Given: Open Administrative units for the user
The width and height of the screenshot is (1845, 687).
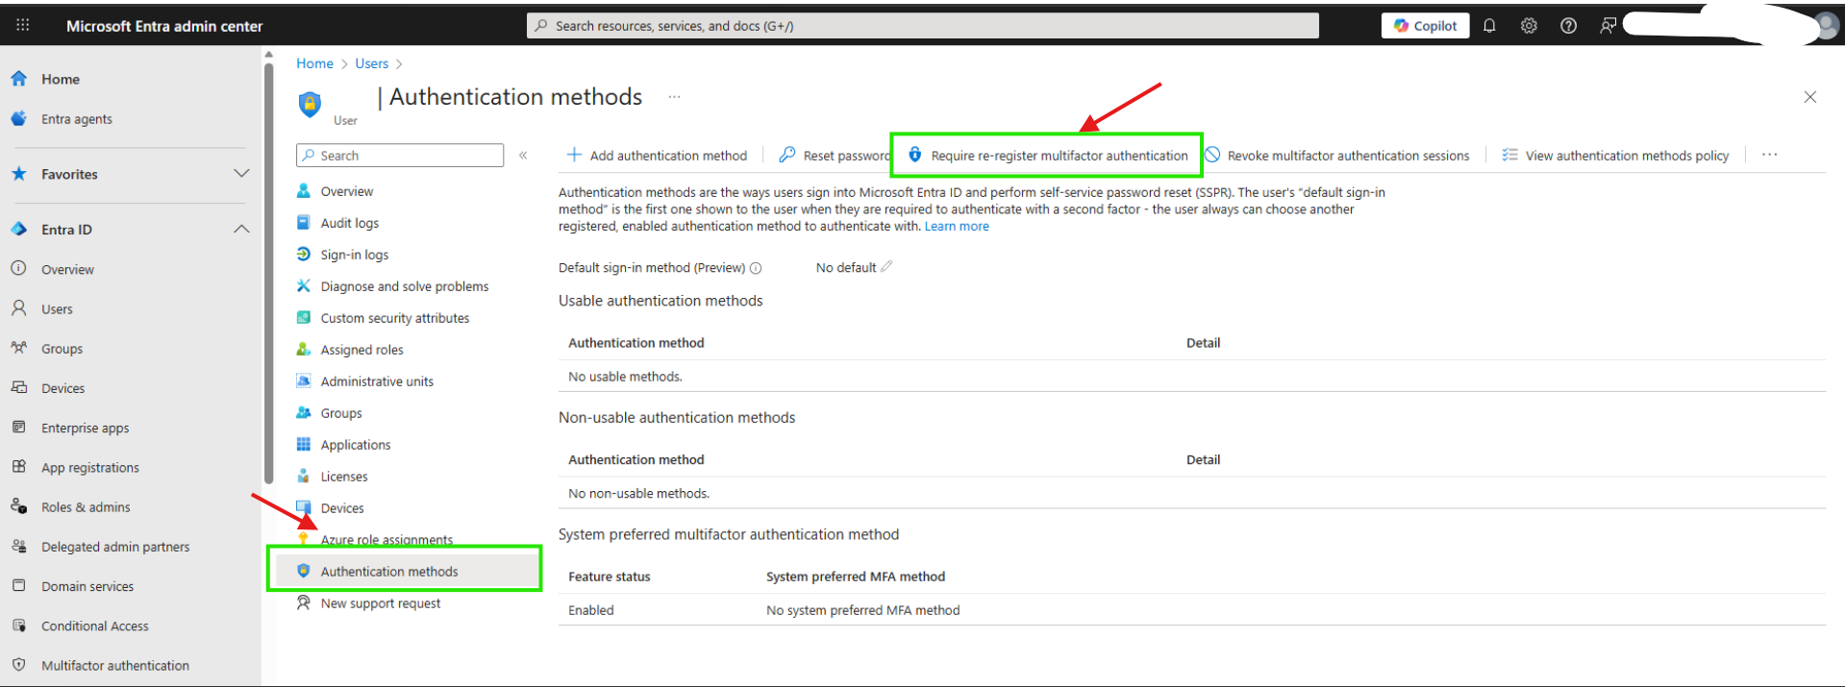Looking at the screenshot, I should coord(377,381).
